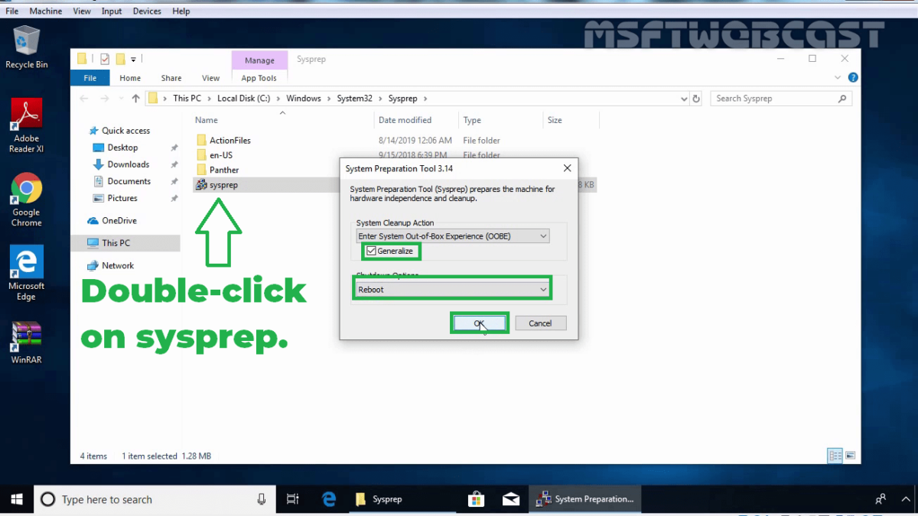This screenshot has width=918, height=516.
Task: Open the View ribbon tab
Action: coord(211,78)
